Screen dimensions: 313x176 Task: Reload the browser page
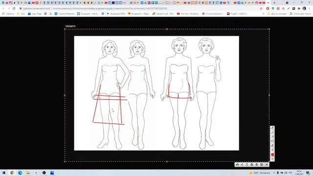tap(14, 9)
